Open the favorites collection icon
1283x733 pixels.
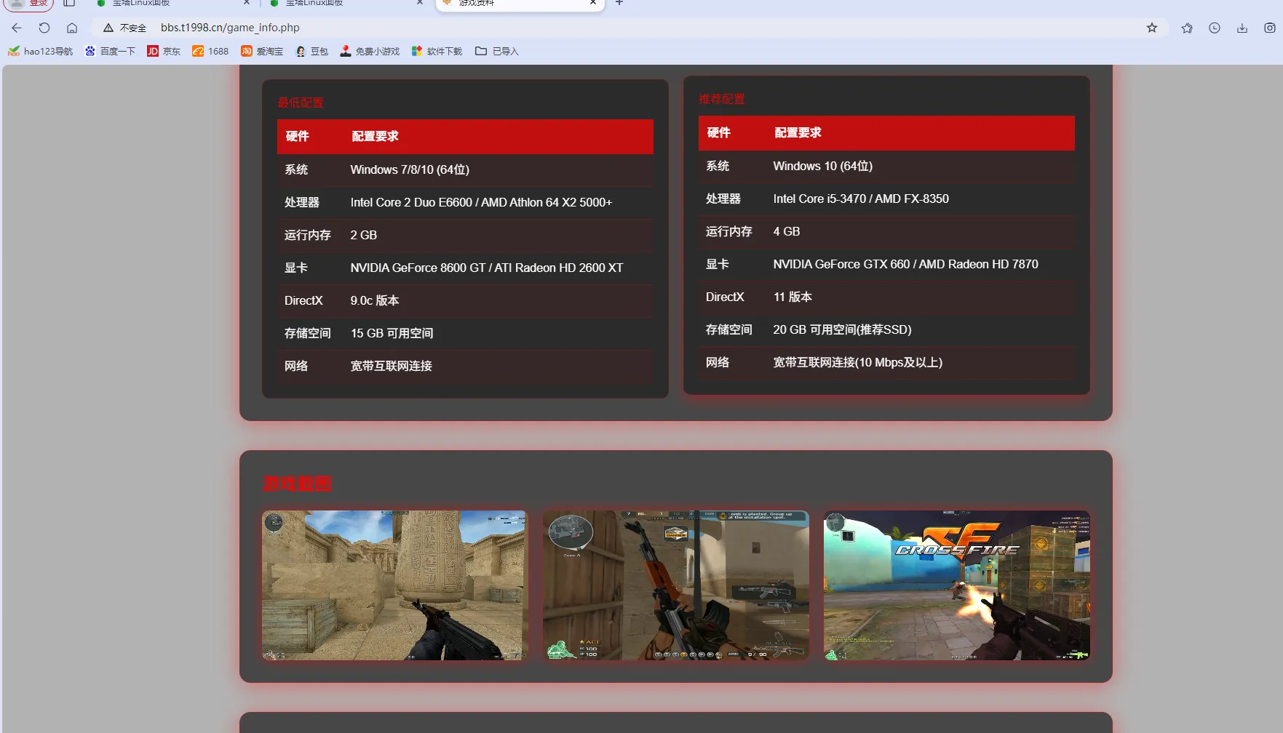click(1187, 28)
